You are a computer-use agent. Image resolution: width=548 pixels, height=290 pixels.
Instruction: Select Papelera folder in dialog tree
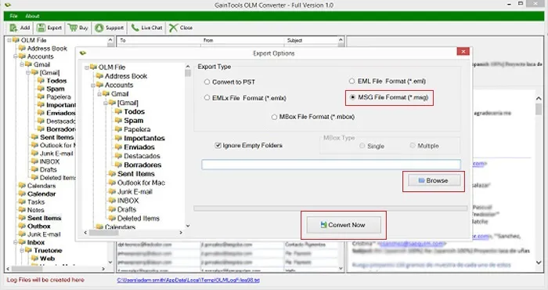(x=137, y=129)
